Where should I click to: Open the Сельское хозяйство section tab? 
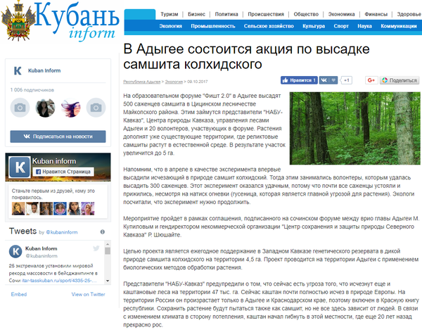click(269, 26)
